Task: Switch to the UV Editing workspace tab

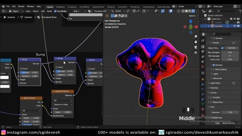Action: coord(84,7)
